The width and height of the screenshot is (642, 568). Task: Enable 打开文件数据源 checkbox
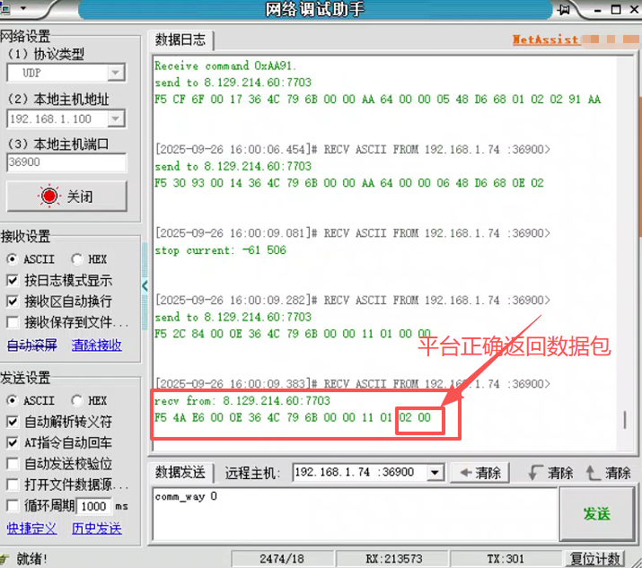tap(13, 485)
